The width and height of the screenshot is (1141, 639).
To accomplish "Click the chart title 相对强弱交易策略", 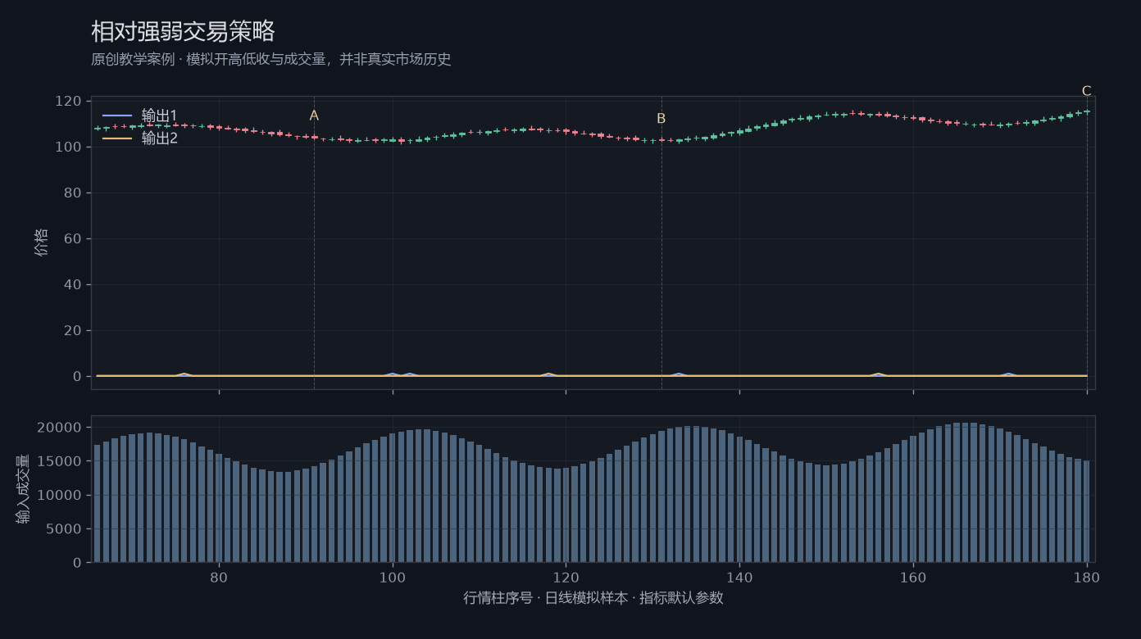I will pyautogui.click(x=183, y=31).
